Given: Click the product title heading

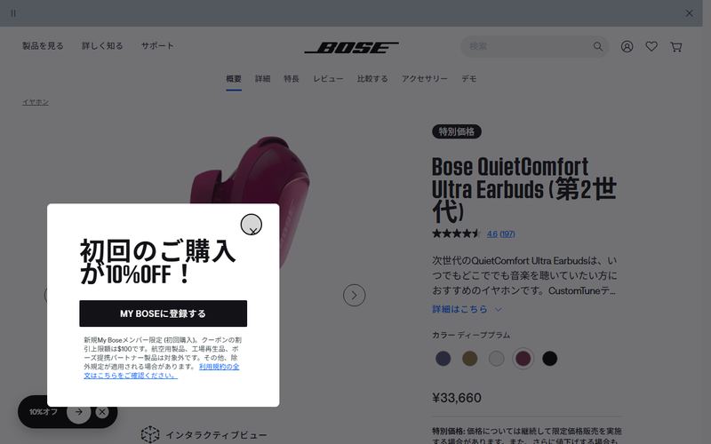Looking at the screenshot, I should (524, 189).
